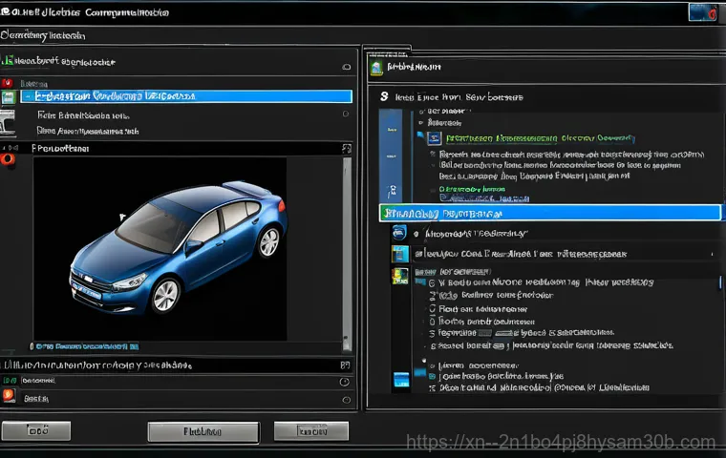Image resolution: width=726 pixels, height=458 pixels.
Task: Expand the small box icon on the car preview header
Action: (346, 149)
